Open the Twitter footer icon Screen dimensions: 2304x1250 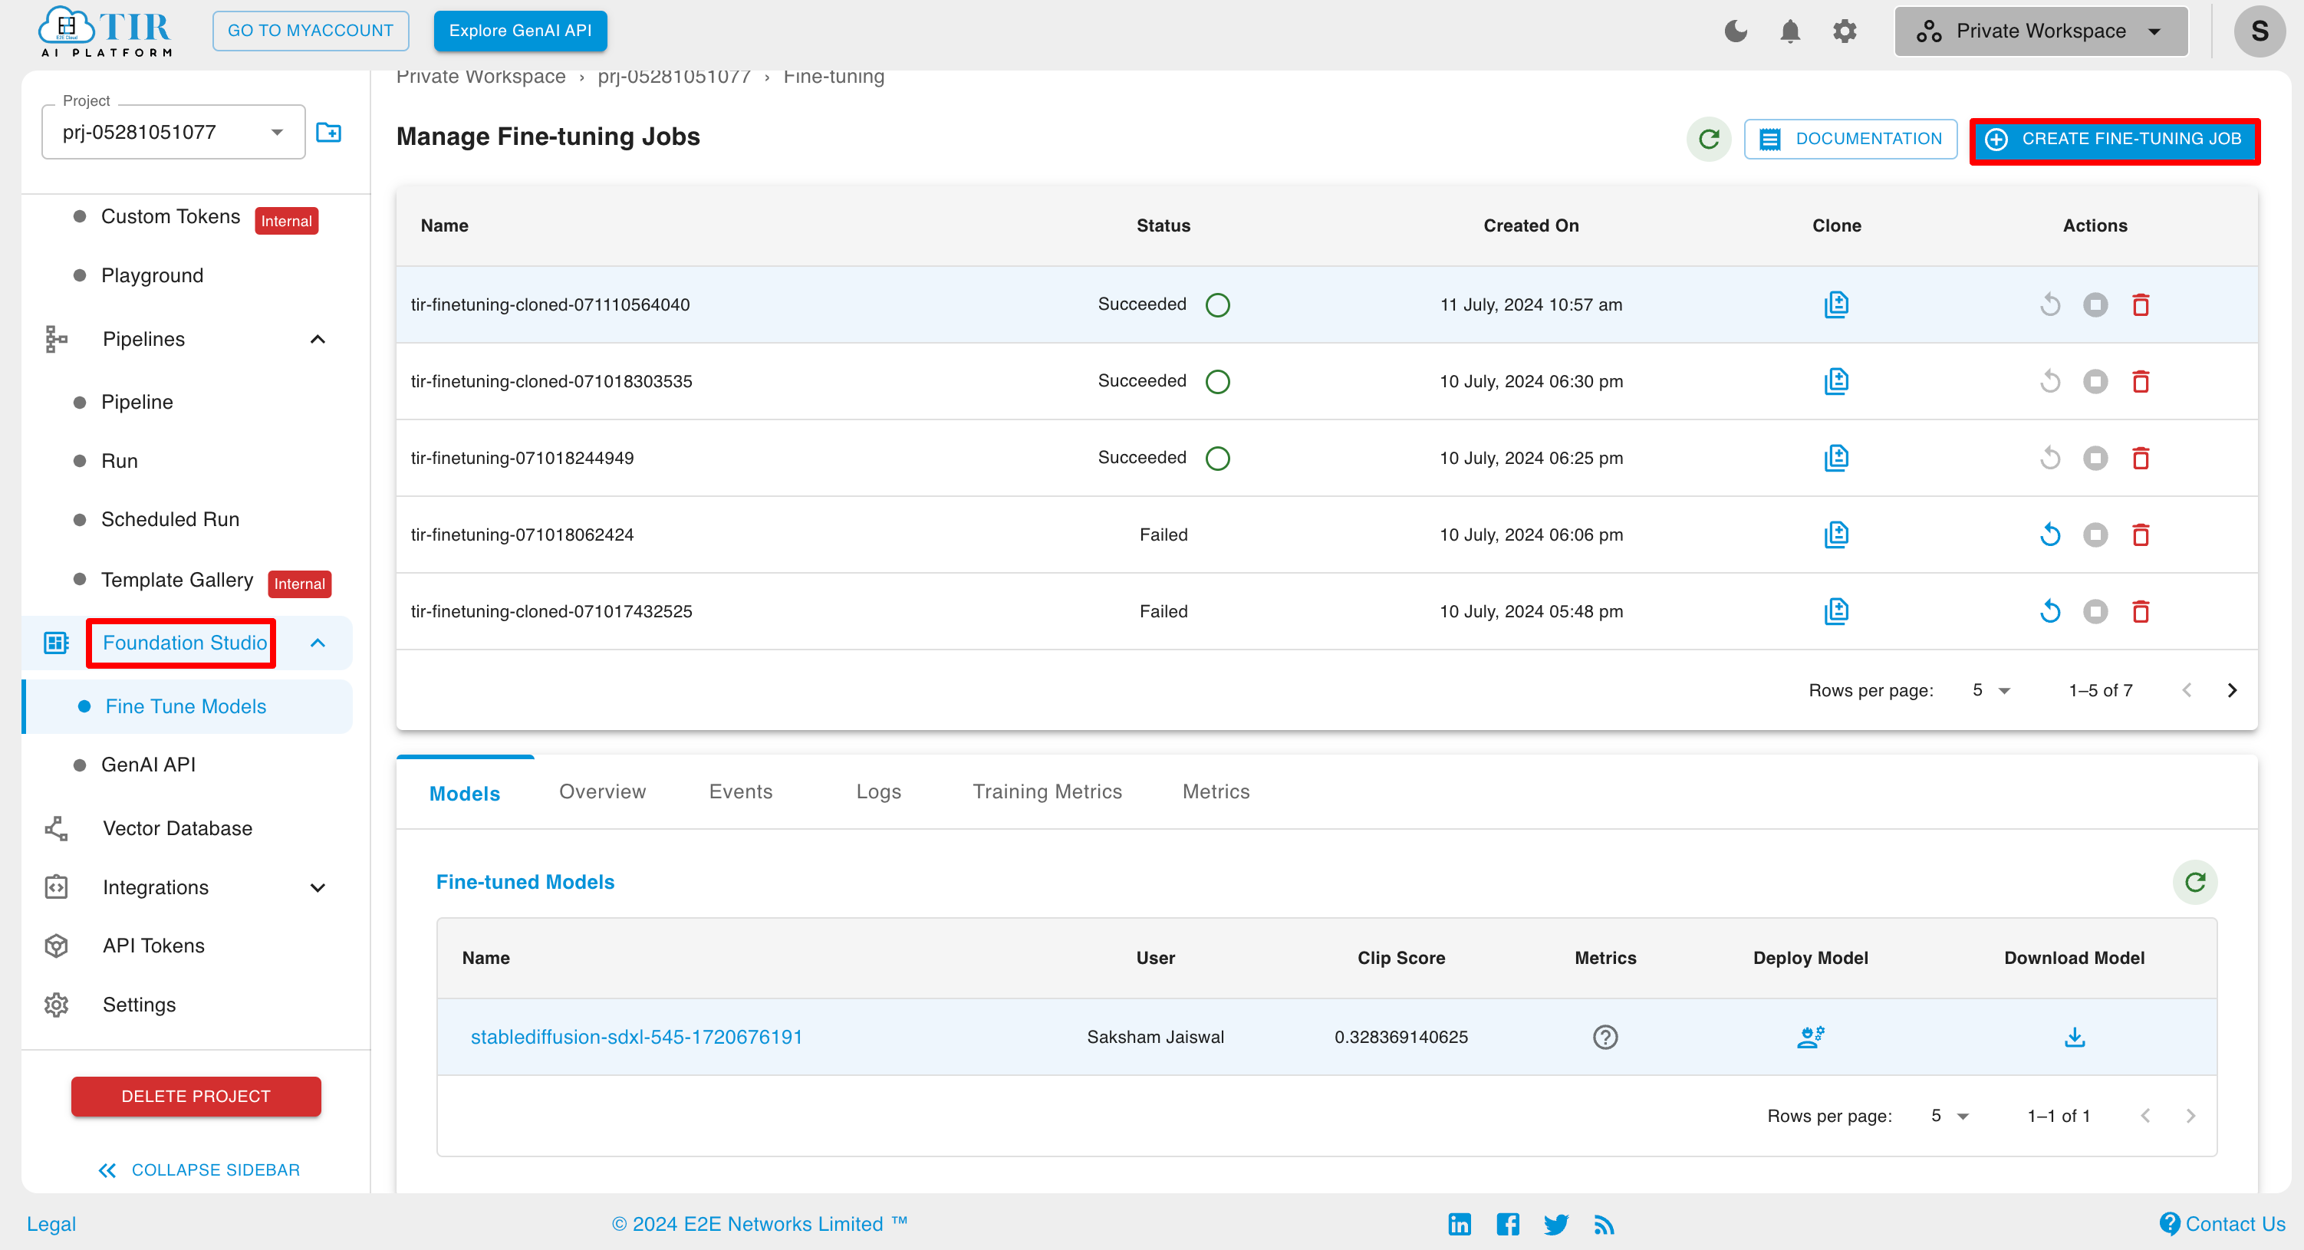click(x=1556, y=1224)
